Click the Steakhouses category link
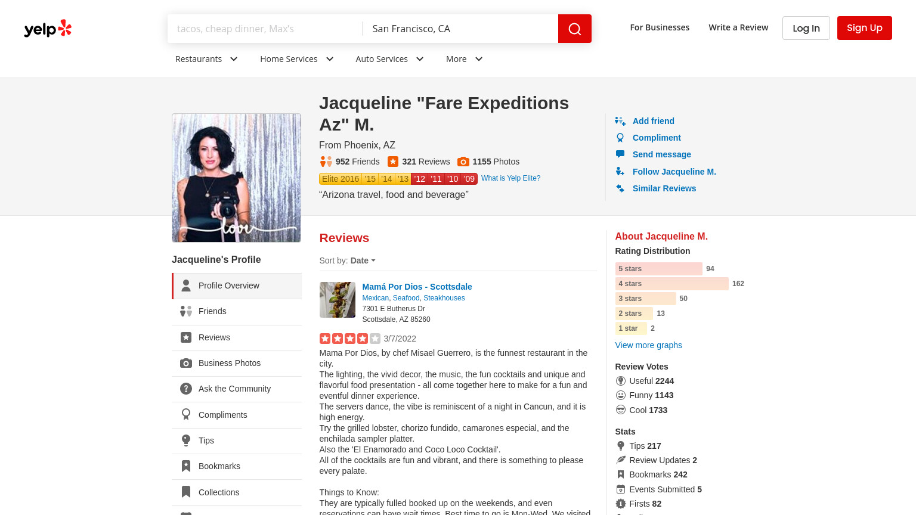The image size is (916, 515). [x=444, y=298]
